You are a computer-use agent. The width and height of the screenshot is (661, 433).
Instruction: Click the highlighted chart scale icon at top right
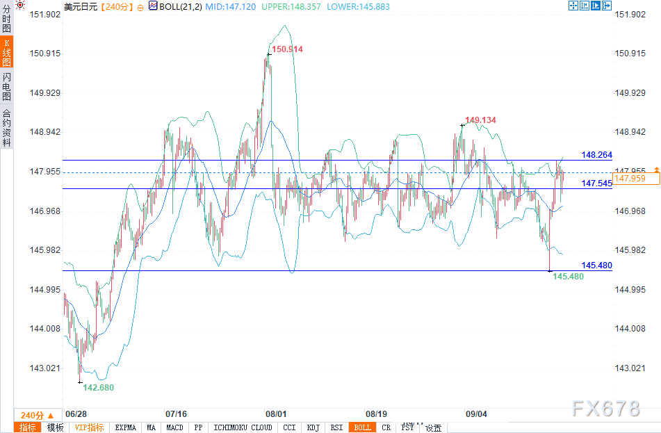pos(596,6)
